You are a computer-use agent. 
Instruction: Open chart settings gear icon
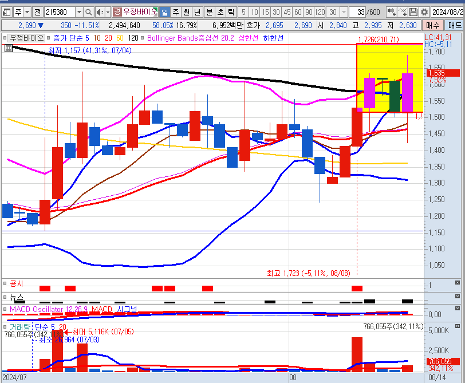[424, 12]
